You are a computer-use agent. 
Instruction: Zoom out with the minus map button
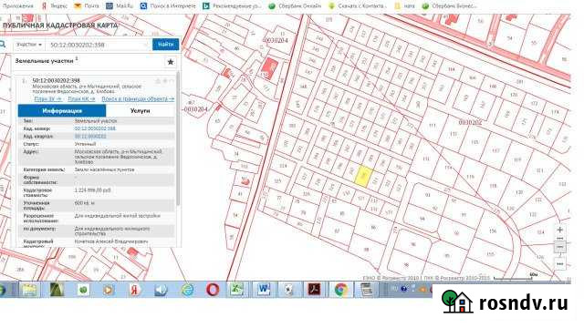[559, 247]
